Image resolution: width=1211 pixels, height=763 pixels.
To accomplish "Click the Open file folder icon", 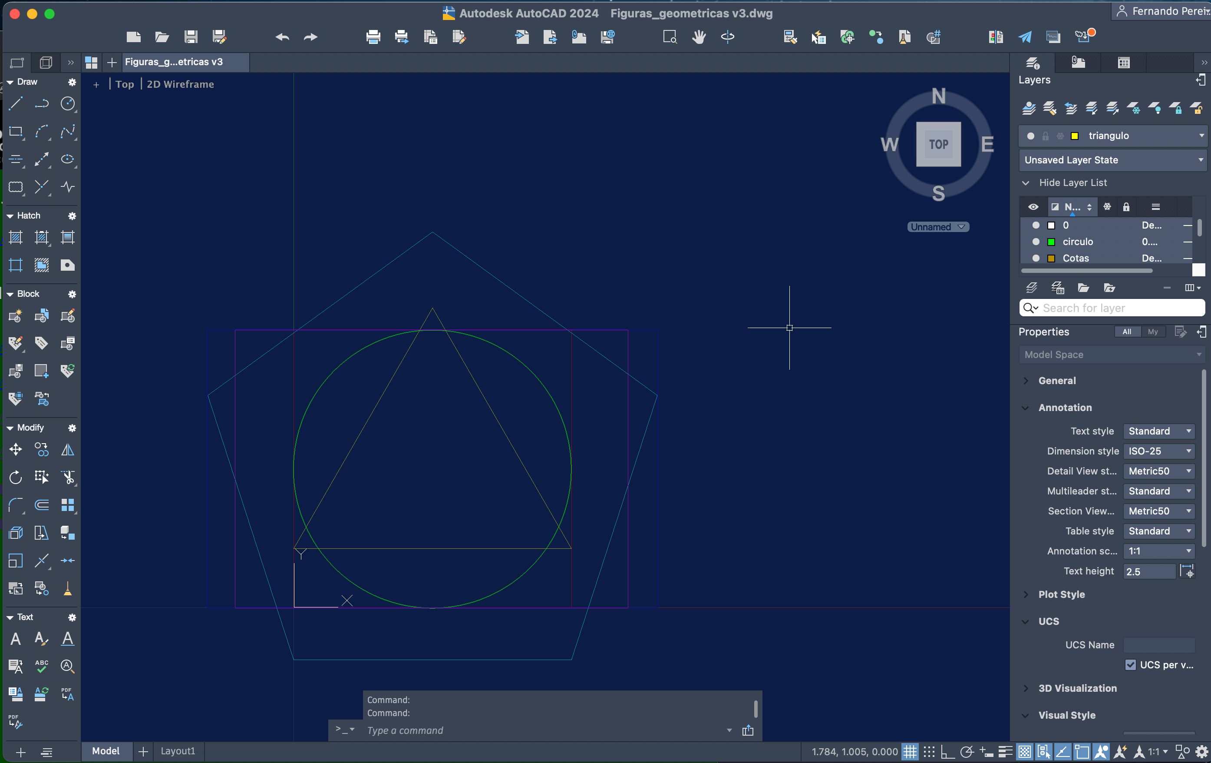I will [x=162, y=37].
